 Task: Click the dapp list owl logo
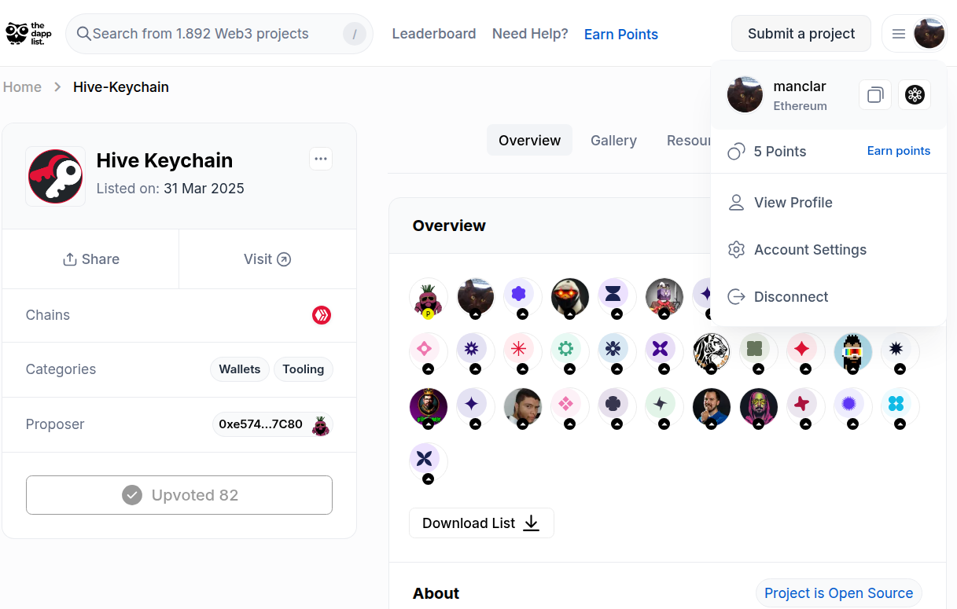(x=27, y=33)
